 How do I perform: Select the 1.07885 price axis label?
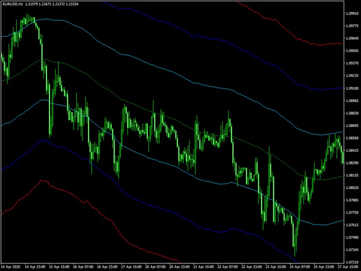[x=352, y=200]
